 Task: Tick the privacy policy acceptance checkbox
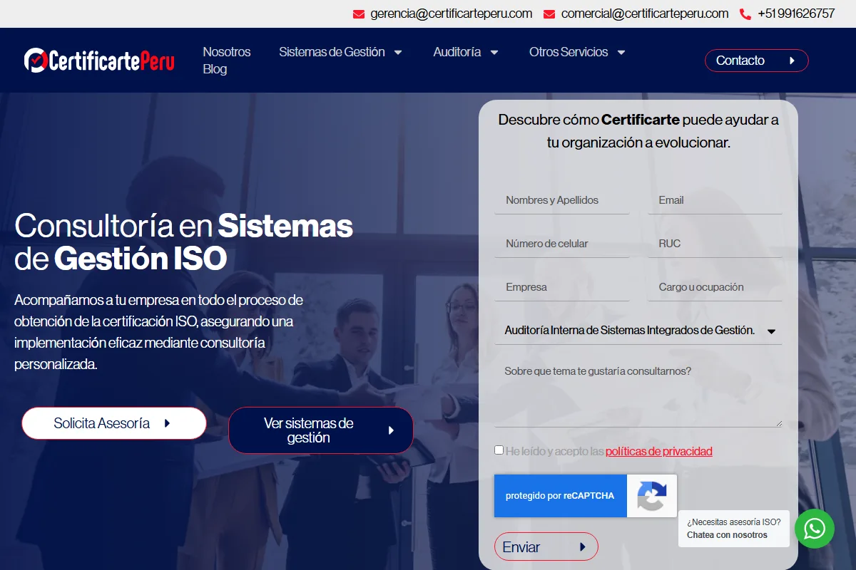[x=499, y=450]
